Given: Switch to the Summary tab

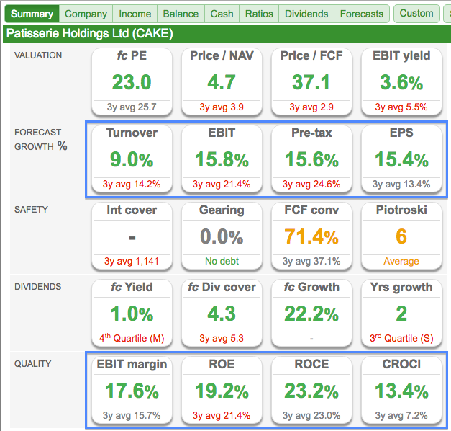Looking at the screenshot, I should click(x=32, y=14).
